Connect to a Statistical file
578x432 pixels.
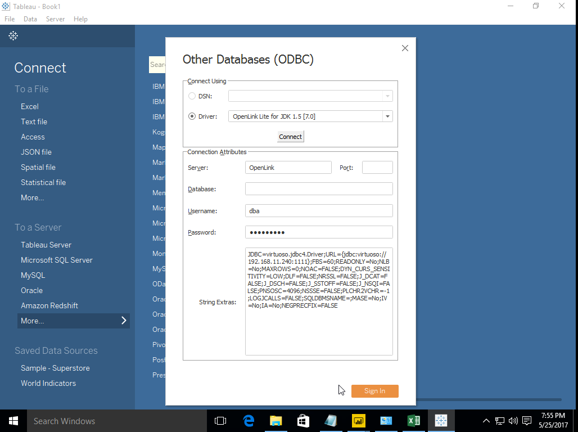[x=43, y=182]
